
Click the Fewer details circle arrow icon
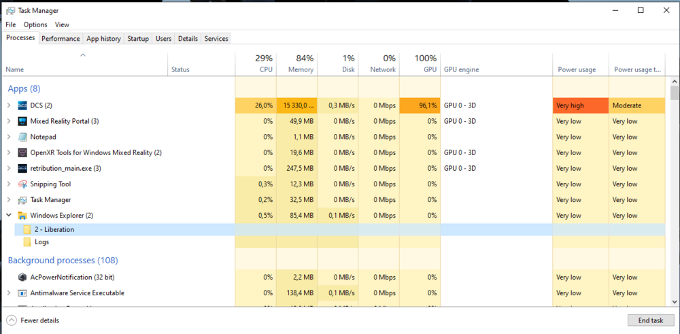12,320
